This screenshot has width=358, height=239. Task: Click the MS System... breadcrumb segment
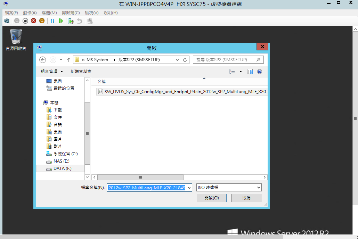[x=99, y=60]
